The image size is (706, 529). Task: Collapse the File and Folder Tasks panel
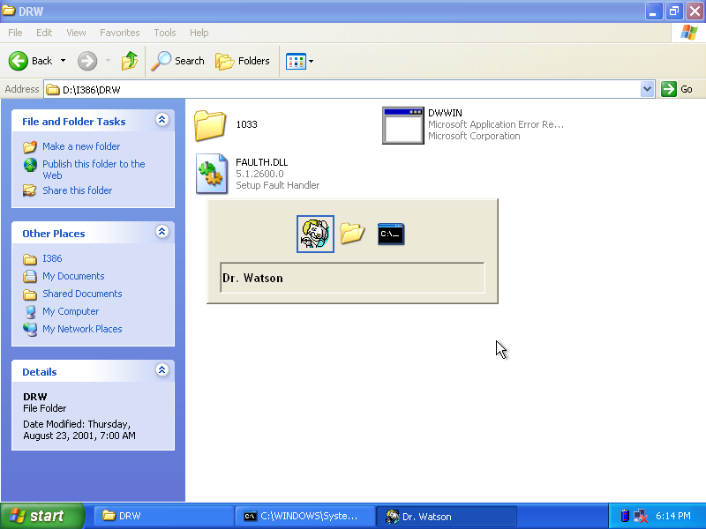161,121
